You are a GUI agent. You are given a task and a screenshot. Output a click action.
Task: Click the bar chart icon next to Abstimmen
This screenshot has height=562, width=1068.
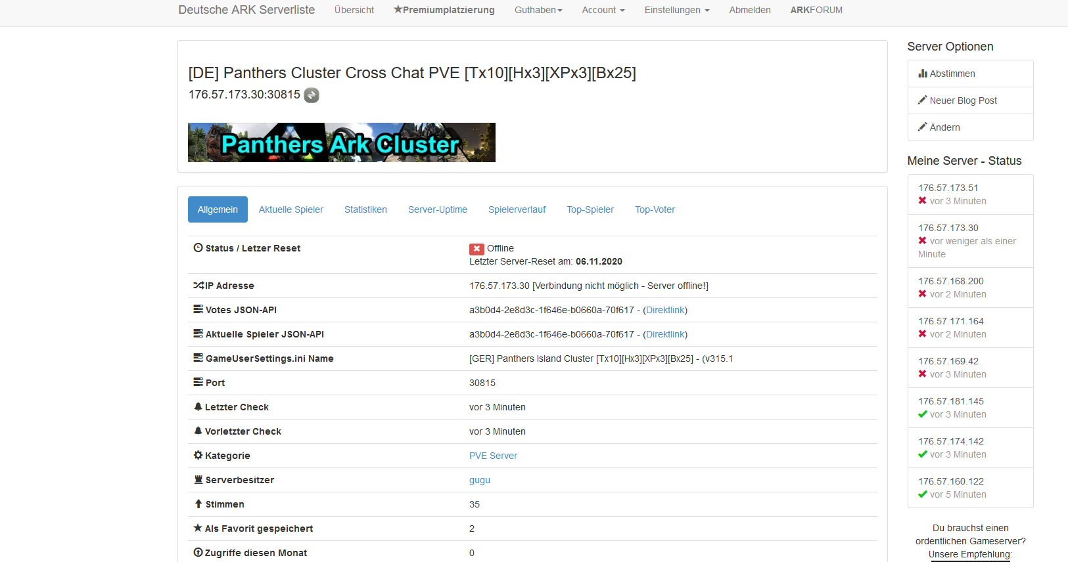tap(923, 74)
